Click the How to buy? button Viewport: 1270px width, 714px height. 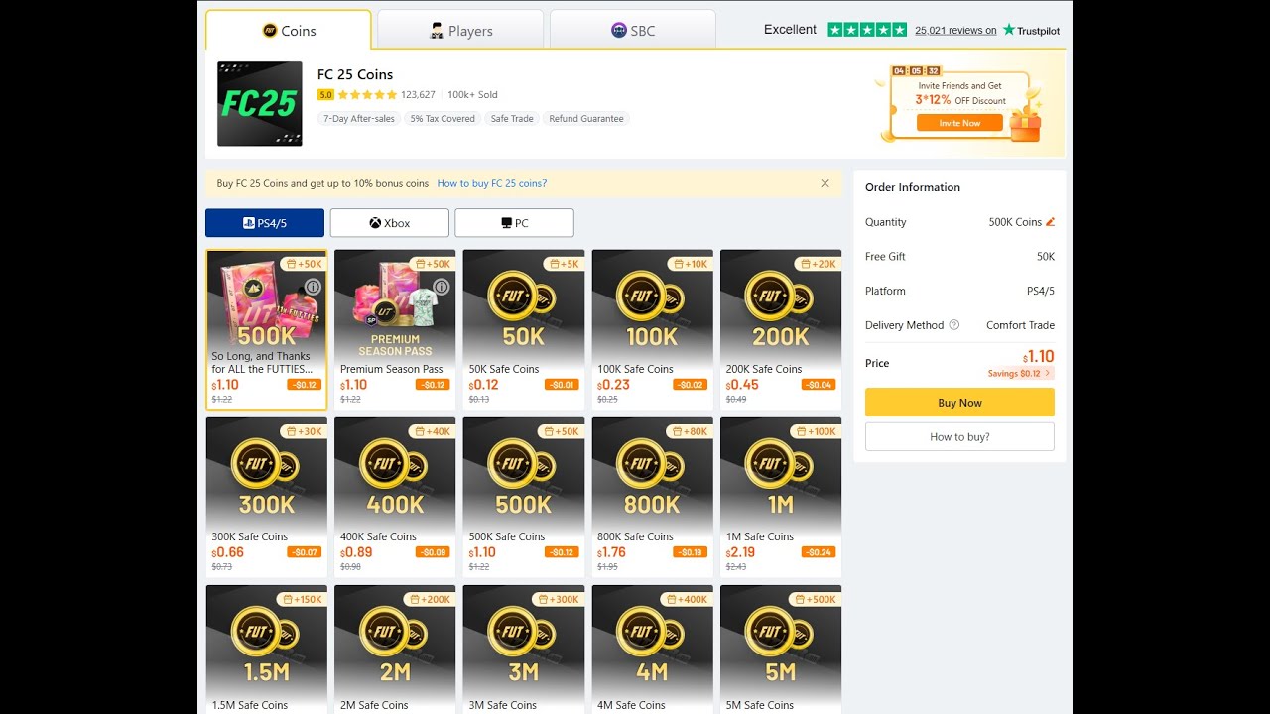click(x=959, y=437)
